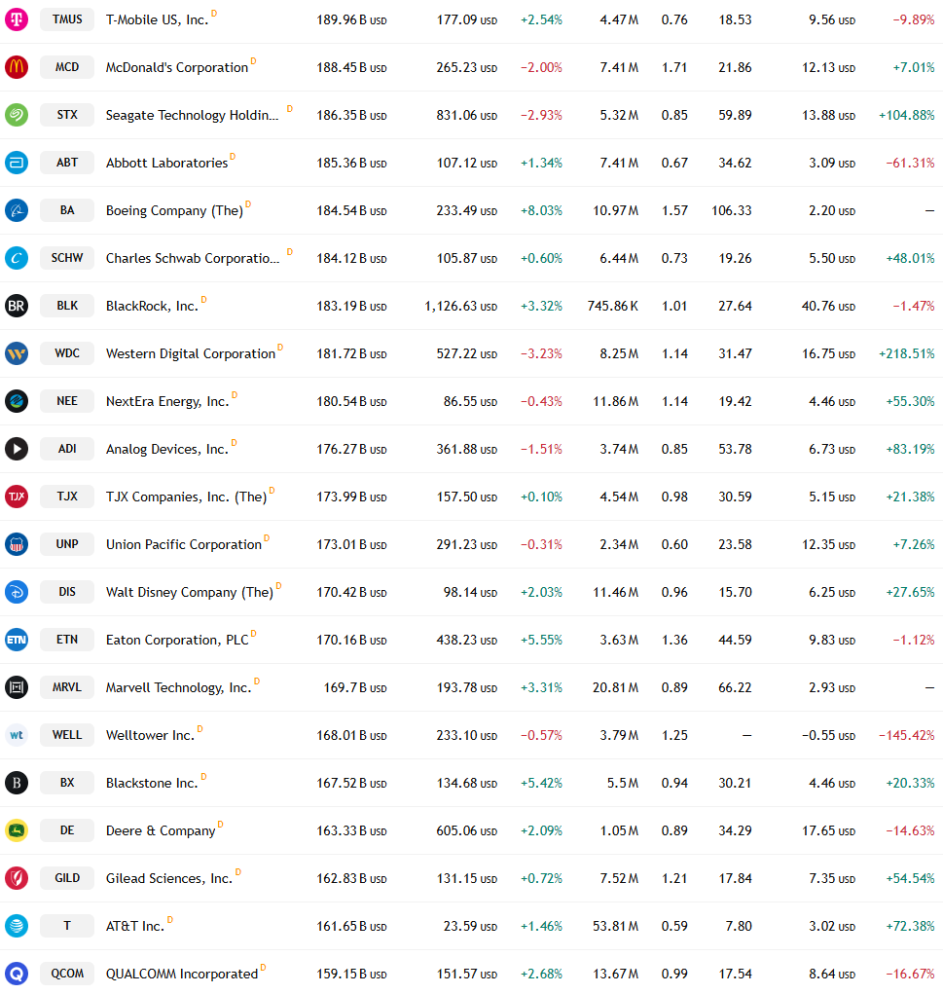
Task: Click the Deere & Company logo icon
Action: click(17, 829)
